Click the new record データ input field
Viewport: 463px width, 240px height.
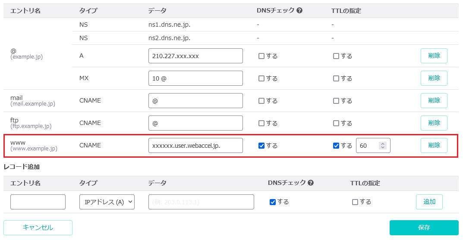point(201,202)
